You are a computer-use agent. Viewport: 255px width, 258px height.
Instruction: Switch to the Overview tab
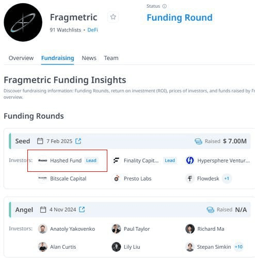[21, 58]
